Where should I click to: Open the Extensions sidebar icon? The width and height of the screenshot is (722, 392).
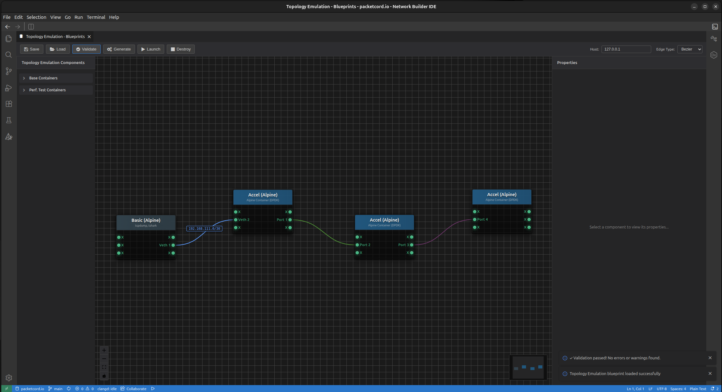coord(8,104)
